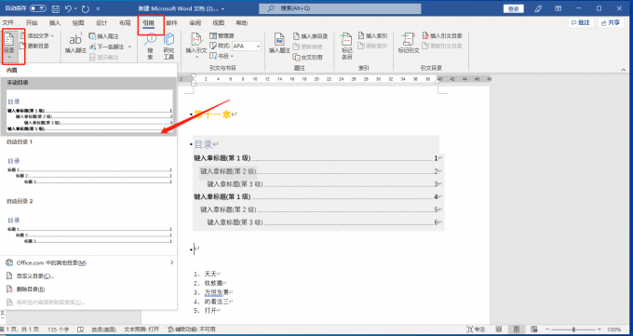This screenshot has height=336, width=633.
Task: Click accessibility status 辅助功能: 不可用
Action: [192, 329]
